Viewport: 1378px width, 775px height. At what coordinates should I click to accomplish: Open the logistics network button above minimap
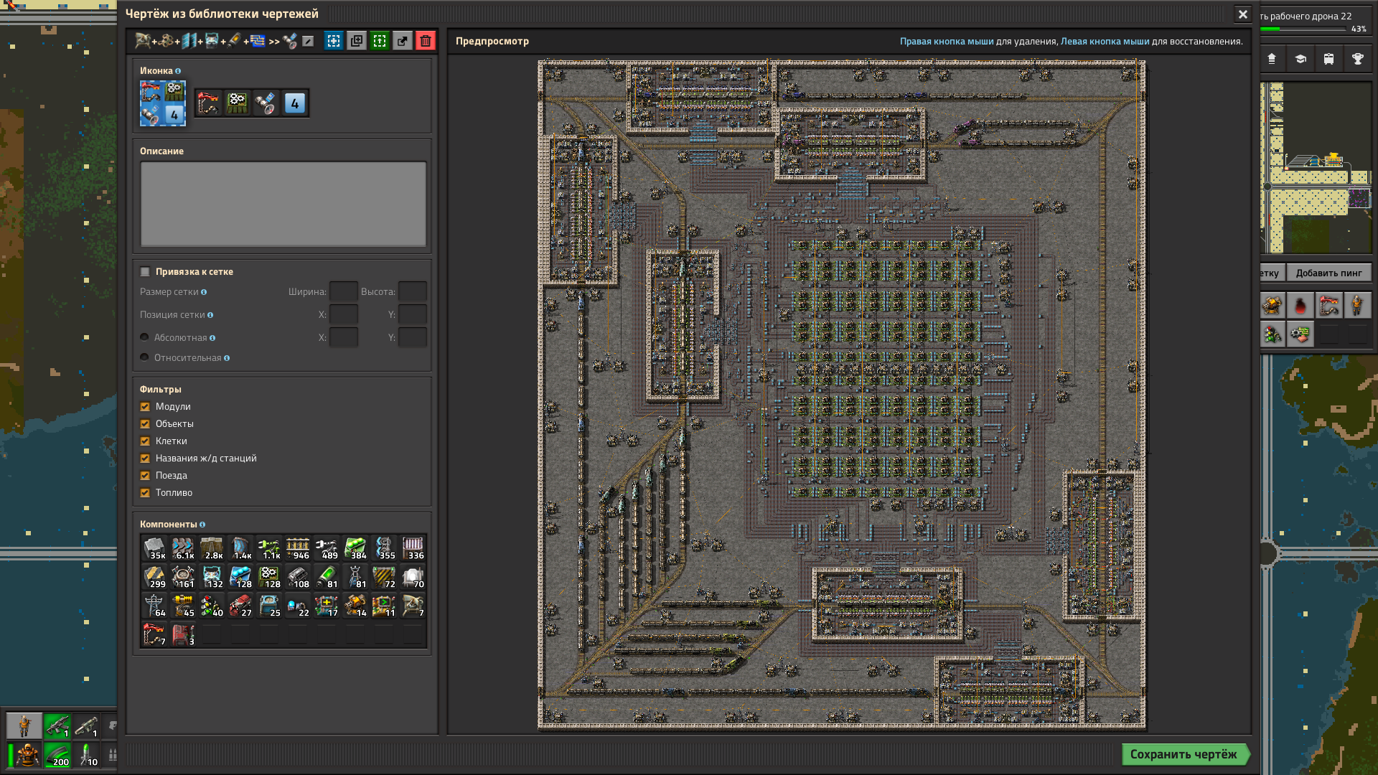coord(1272,59)
